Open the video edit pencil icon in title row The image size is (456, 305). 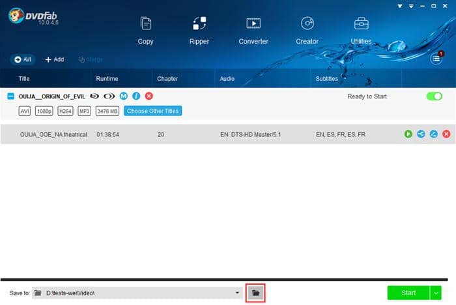pos(434,134)
